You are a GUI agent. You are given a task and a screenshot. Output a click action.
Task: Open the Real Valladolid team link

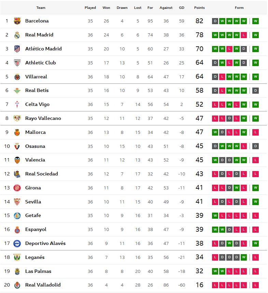43,285
